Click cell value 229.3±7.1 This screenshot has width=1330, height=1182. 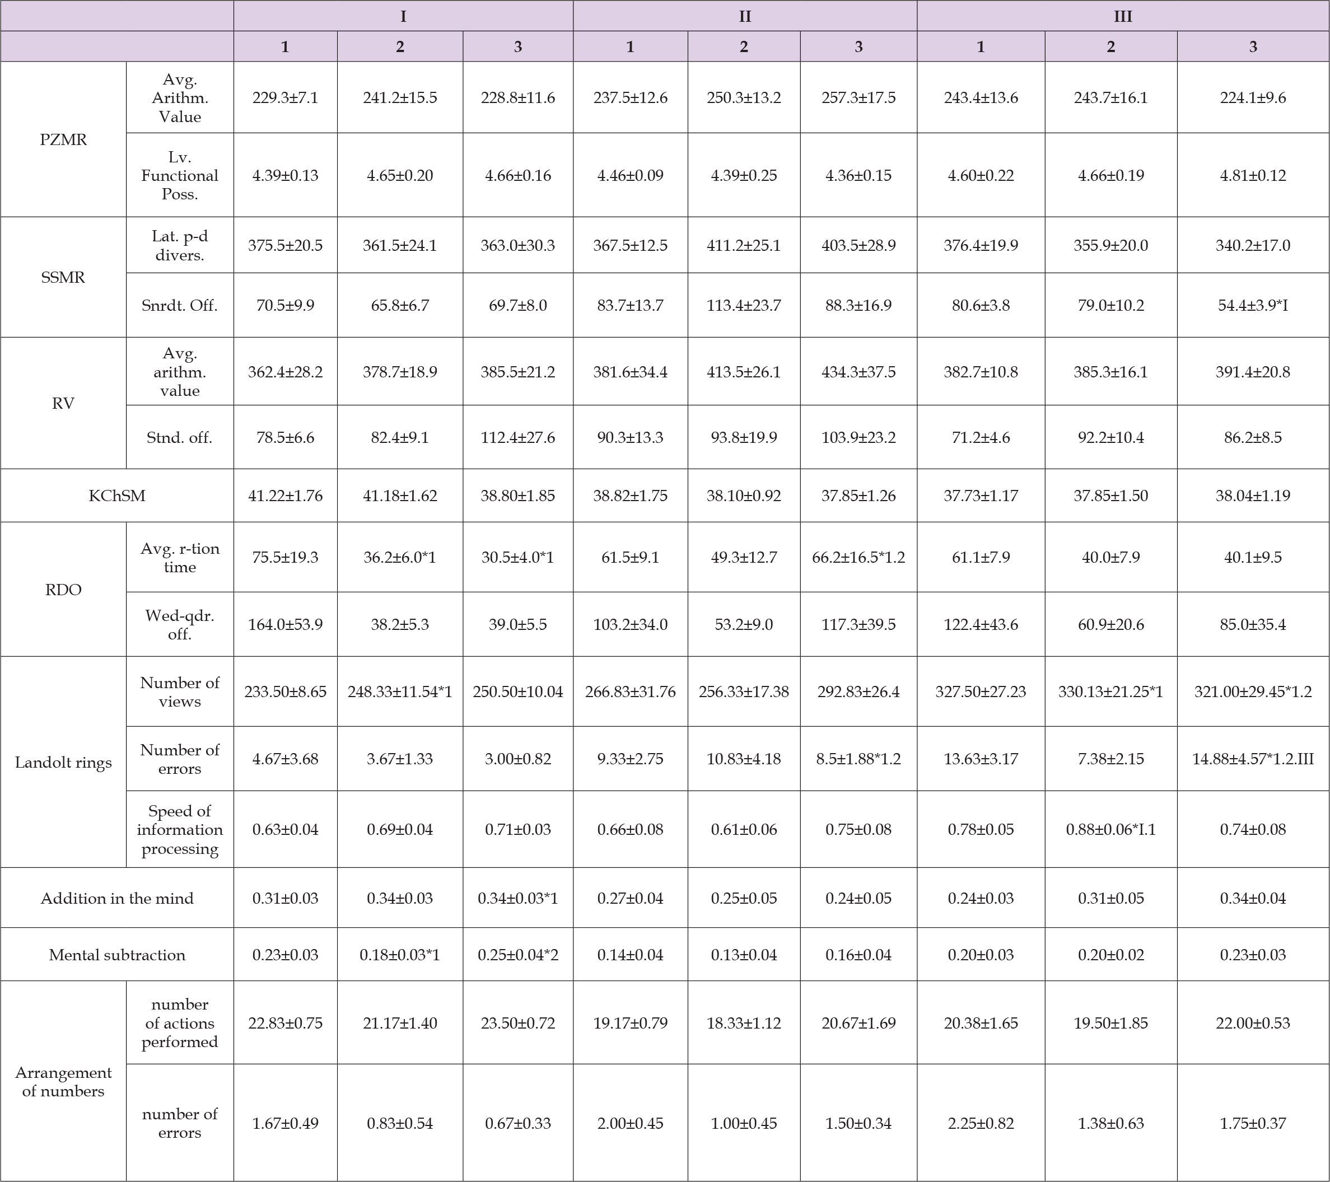[x=285, y=97]
